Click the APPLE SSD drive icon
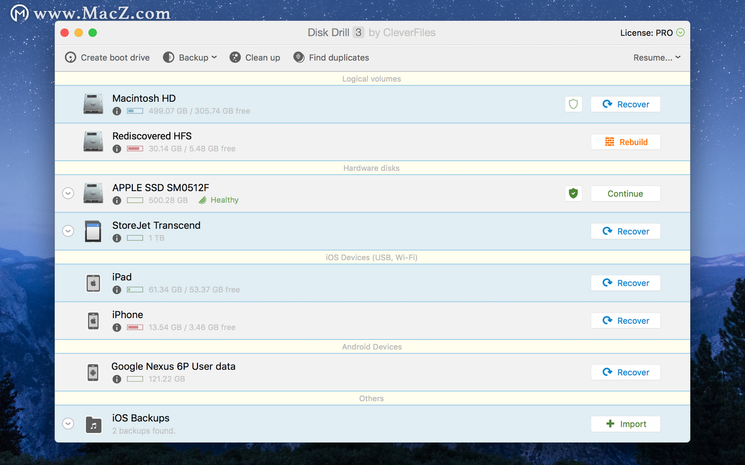The image size is (745, 465). click(x=93, y=193)
